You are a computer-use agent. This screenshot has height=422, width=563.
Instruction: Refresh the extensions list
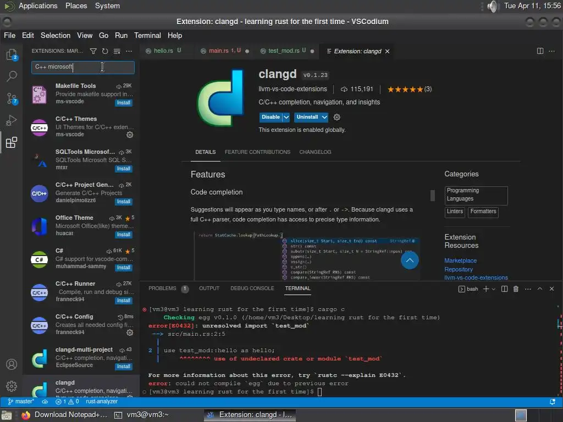[x=105, y=51]
